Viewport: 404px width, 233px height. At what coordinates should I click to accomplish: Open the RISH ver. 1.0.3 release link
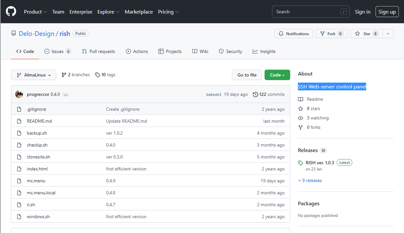(x=320, y=162)
